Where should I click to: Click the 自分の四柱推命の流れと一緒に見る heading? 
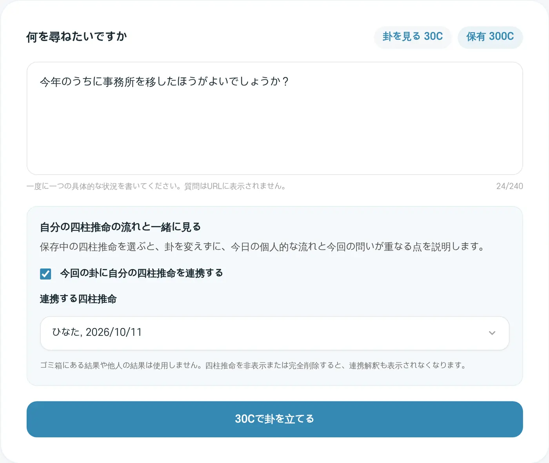pyautogui.click(x=120, y=227)
